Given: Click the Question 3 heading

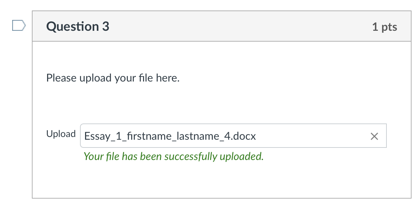Looking at the screenshot, I should tap(78, 26).
